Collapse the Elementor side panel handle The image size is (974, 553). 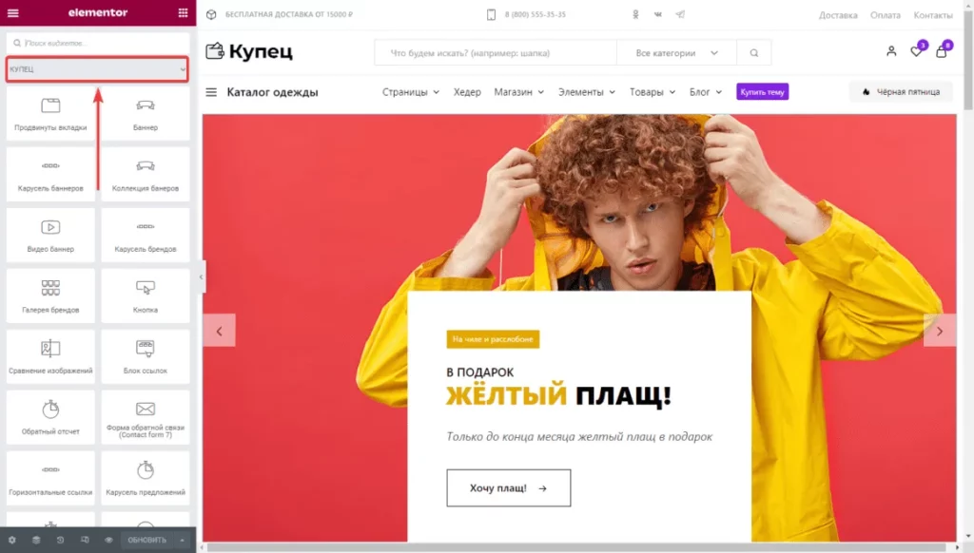pyautogui.click(x=201, y=276)
